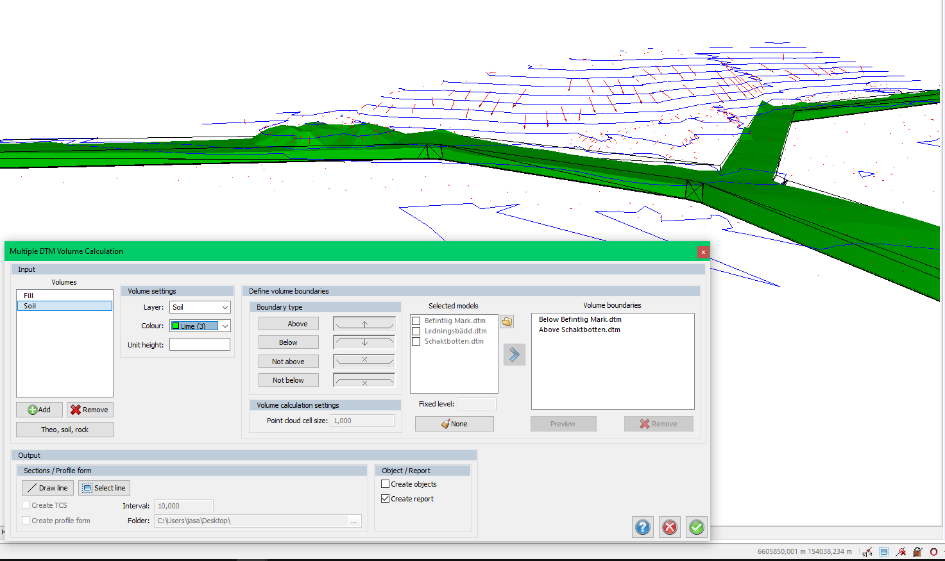Click the folder icon beside Selected models

pyautogui.click(x=507, y=322)
